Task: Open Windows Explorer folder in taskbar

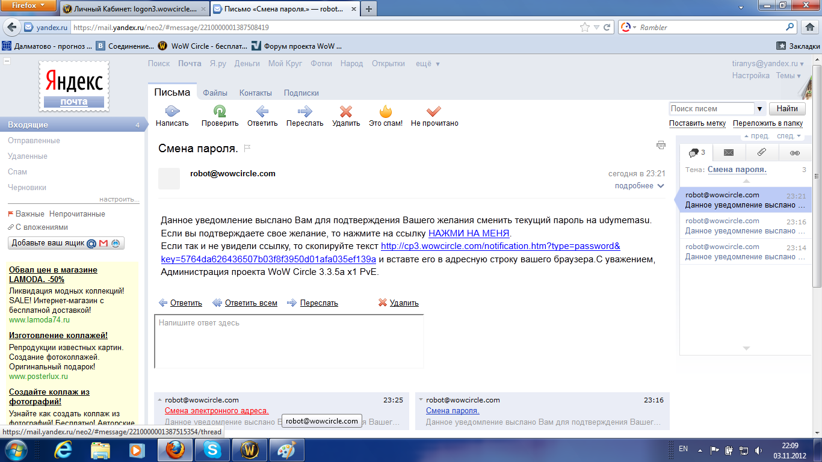Action: pos(100,449)
